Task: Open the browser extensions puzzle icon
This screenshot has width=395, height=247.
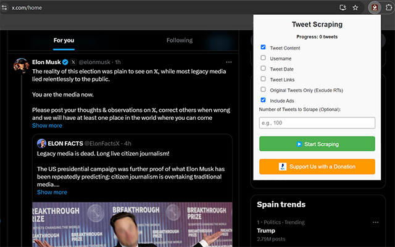Action: [x=389, y=8]
